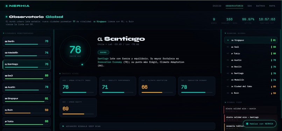Select Berlín in monitored cities list
The image size is (282, 131).
tap(27, 42)
